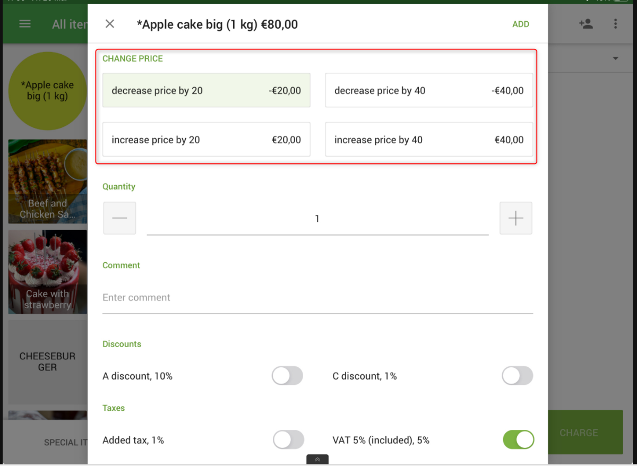Expand the ticket dropdown arrow
Viewport: 637px width, 466px height.
click(616, 58)
